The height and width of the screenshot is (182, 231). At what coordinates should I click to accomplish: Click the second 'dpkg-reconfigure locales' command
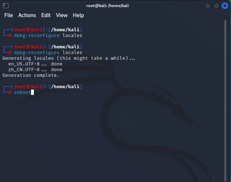[48, 53]
